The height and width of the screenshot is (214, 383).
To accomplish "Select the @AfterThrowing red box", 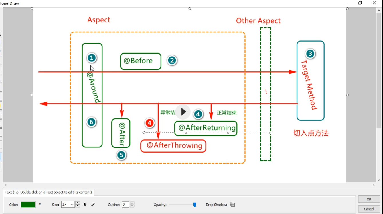I will 173,146.
